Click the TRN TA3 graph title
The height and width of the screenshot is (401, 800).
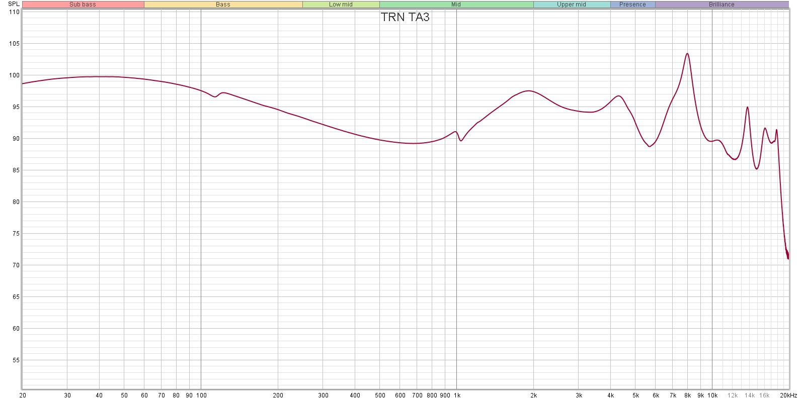(405, 17)
